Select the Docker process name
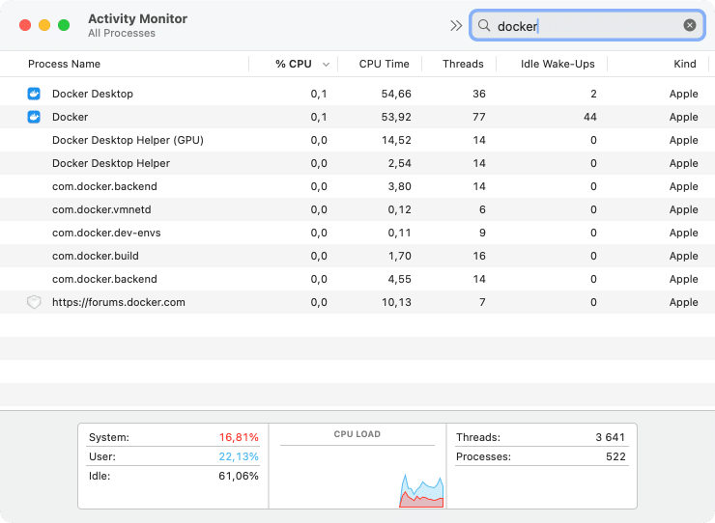715x523 pixels. pyautogui.click(x=70, y=117)
